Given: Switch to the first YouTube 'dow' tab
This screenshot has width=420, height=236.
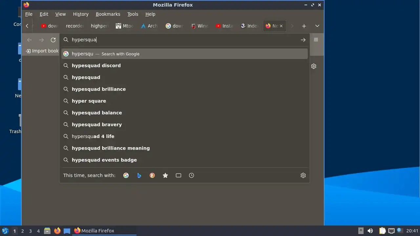Looking at the screenshot, I should [x=50, y=26].
